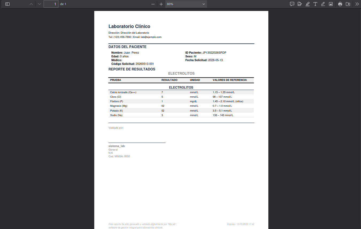361x229 pixels.
Task: Zoom in with the plus button
Action: tap(161, 4)
